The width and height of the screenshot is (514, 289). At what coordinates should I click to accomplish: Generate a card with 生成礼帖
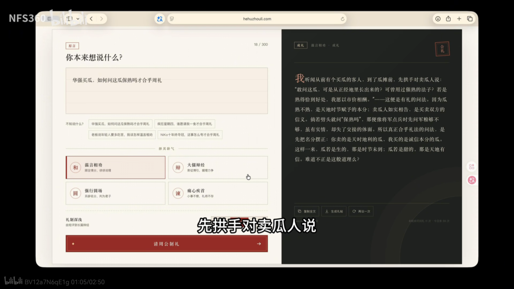pos(334,212)
